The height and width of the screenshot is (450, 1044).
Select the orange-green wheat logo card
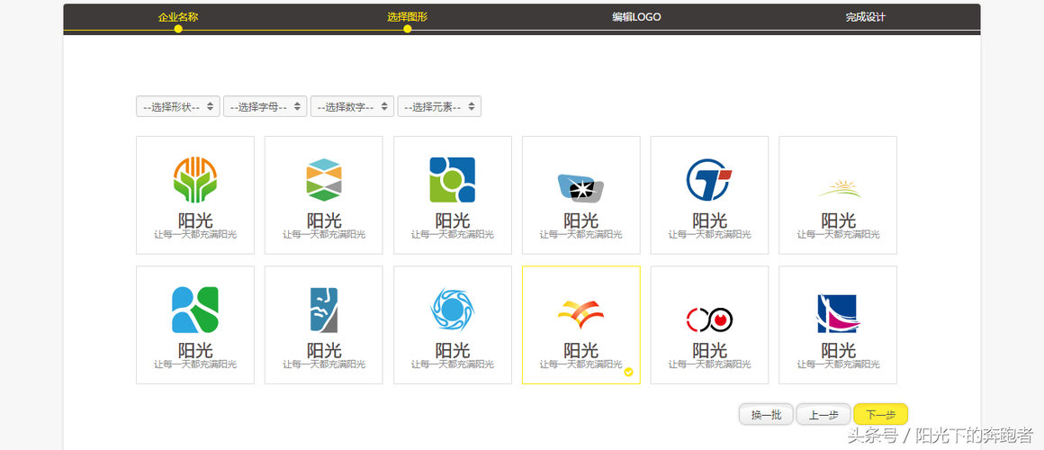coord(195,195)
